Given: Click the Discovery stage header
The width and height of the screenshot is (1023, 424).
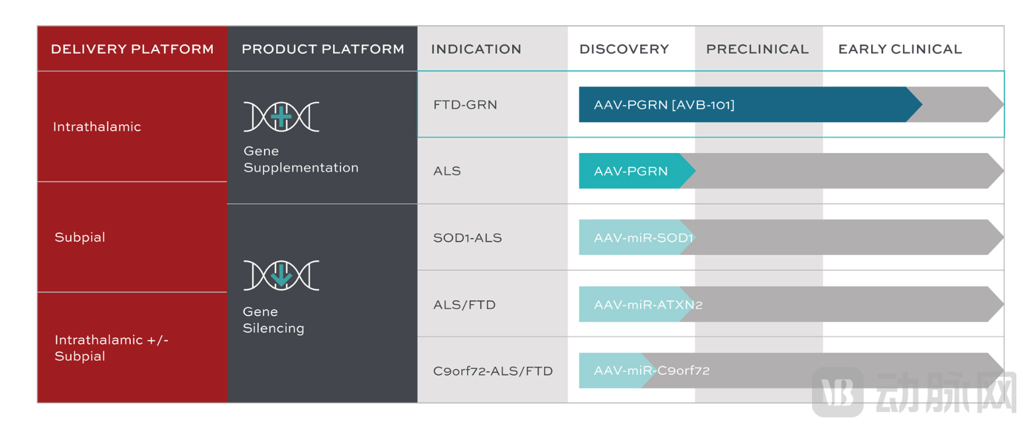Looking at the screenshot, I should click(x=624, y=49).
